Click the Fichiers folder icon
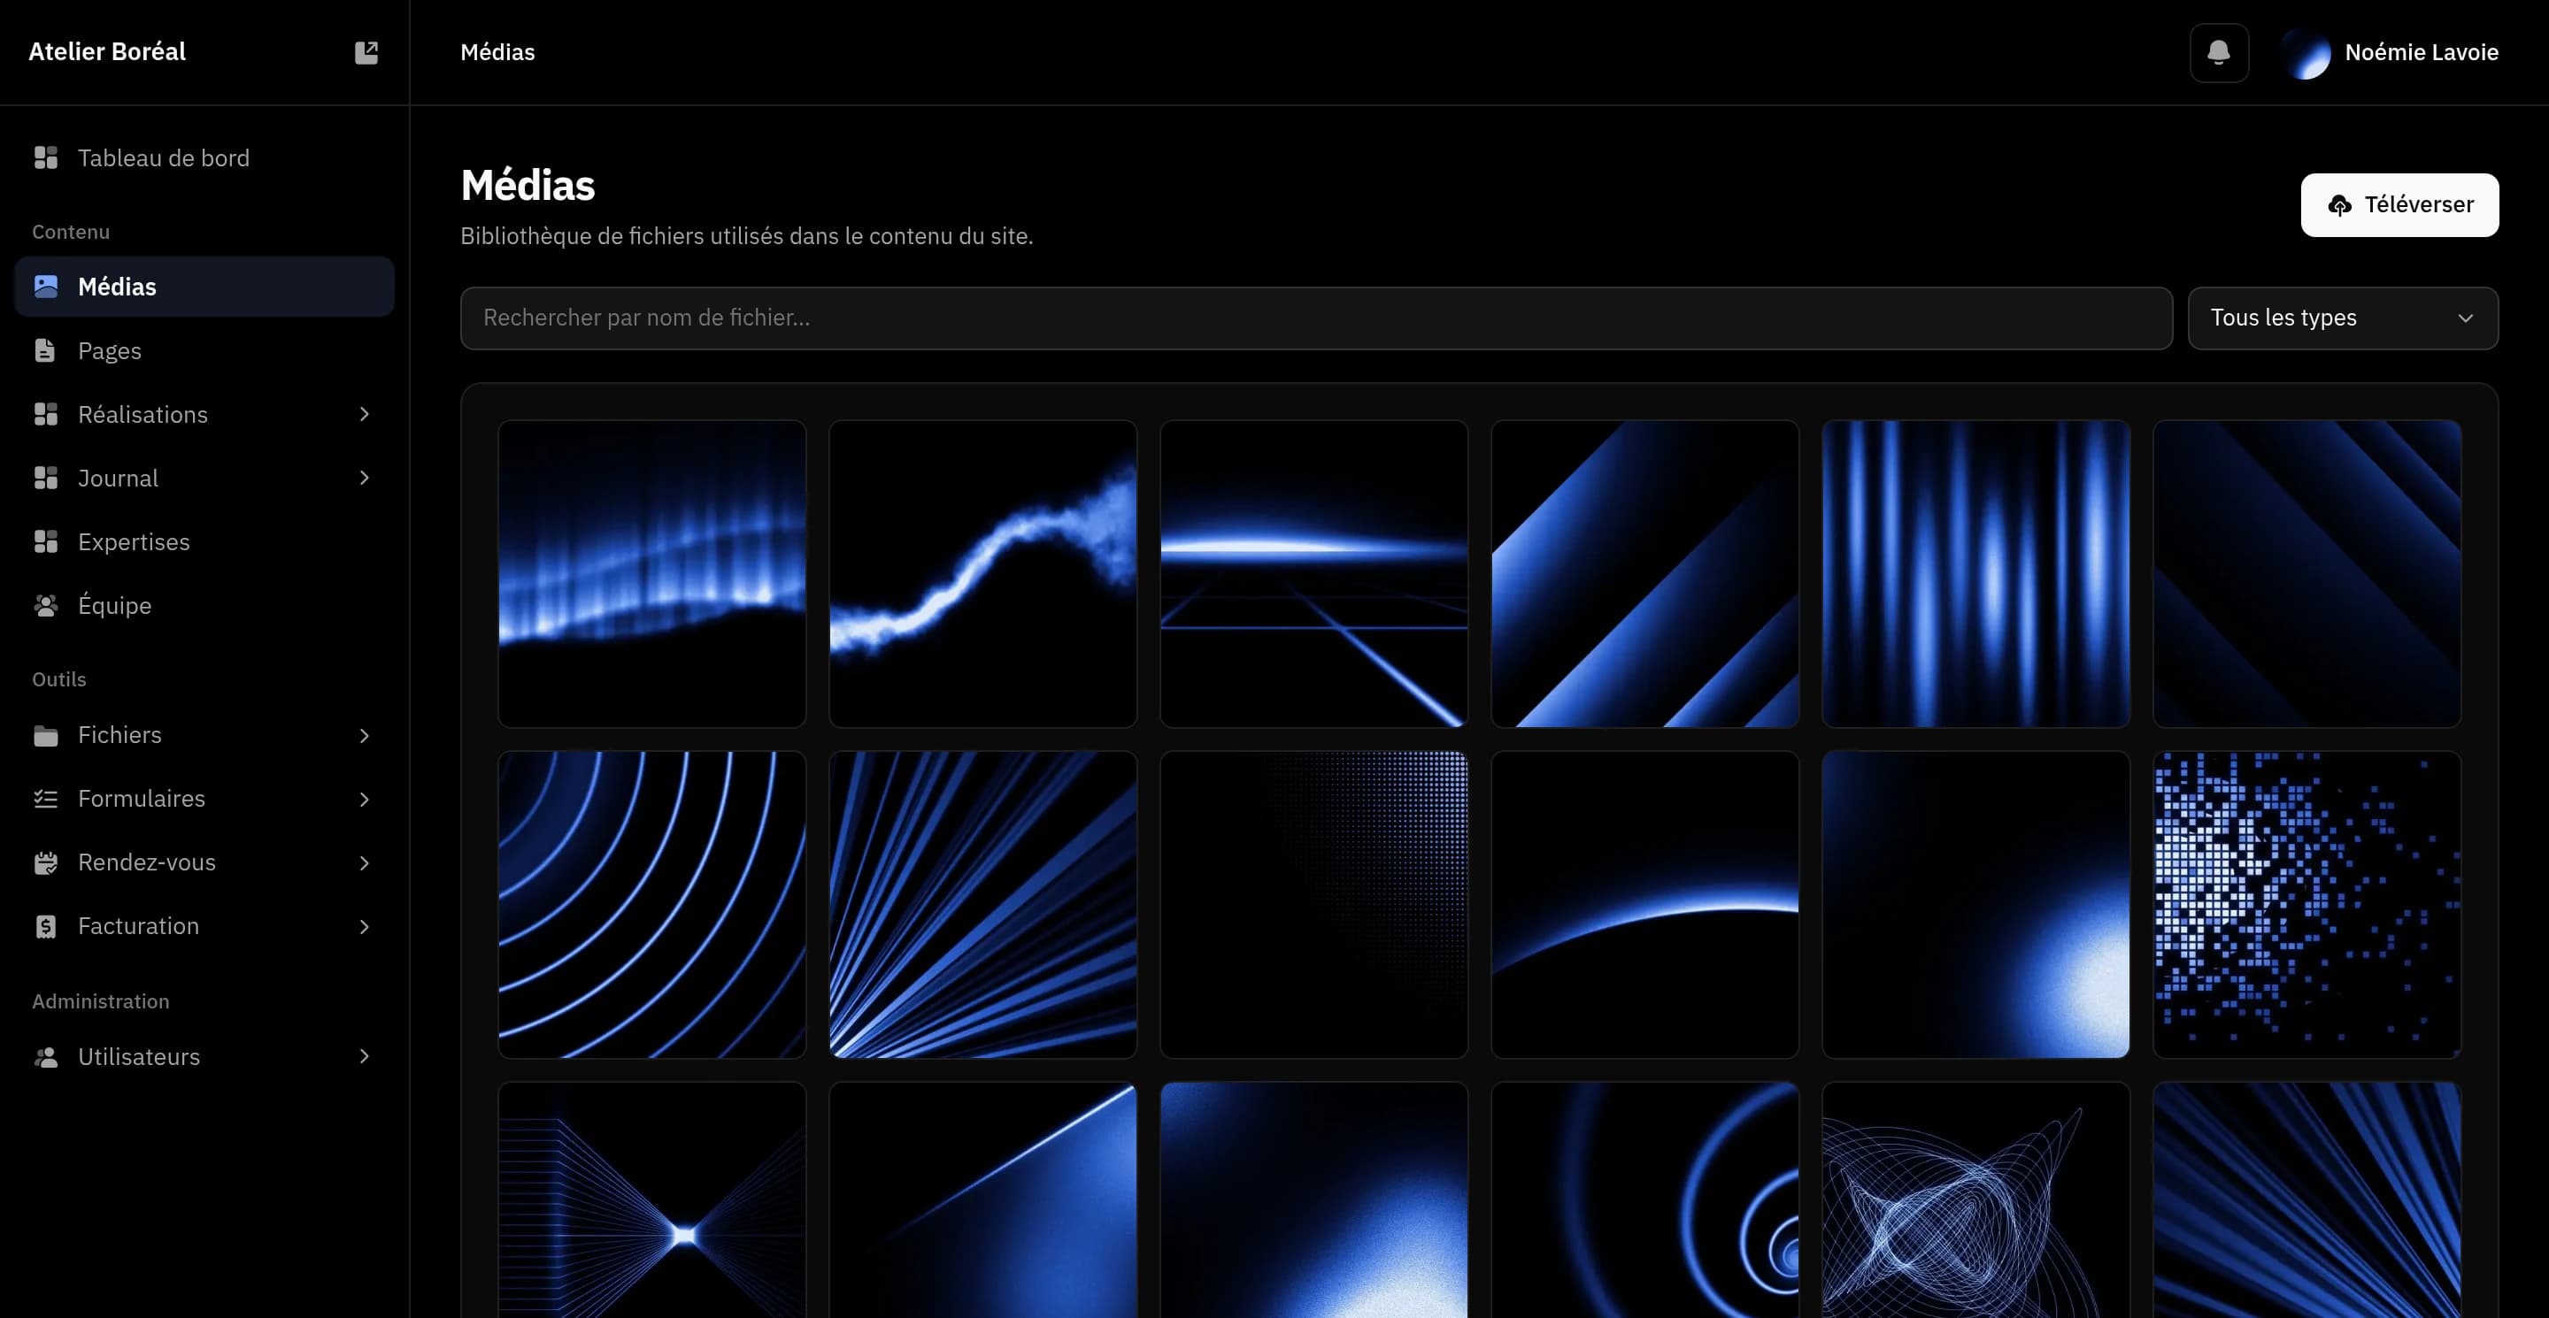The image size is (2549, 1318). (x=45, y=736)
